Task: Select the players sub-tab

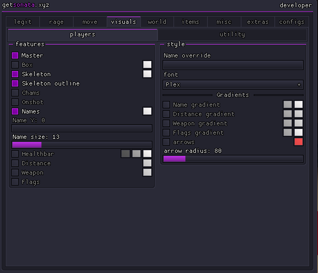Action: pyautogui.click(x=82, y=35)
